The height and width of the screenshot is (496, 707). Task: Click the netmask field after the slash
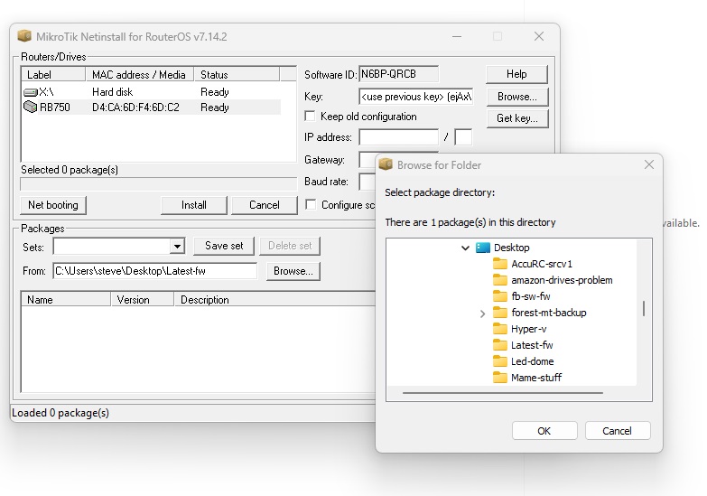click(x=463, y=136)
